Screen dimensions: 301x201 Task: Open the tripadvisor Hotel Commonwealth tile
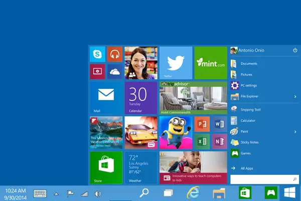pos(193,98)
